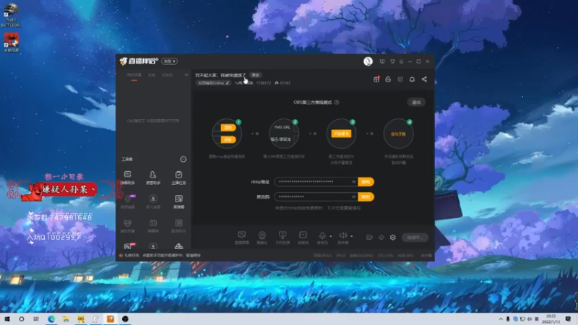Open the Windows notification center icon
Image resolution: width=578 pixels, height=325 pixels.
pos(568,318)
